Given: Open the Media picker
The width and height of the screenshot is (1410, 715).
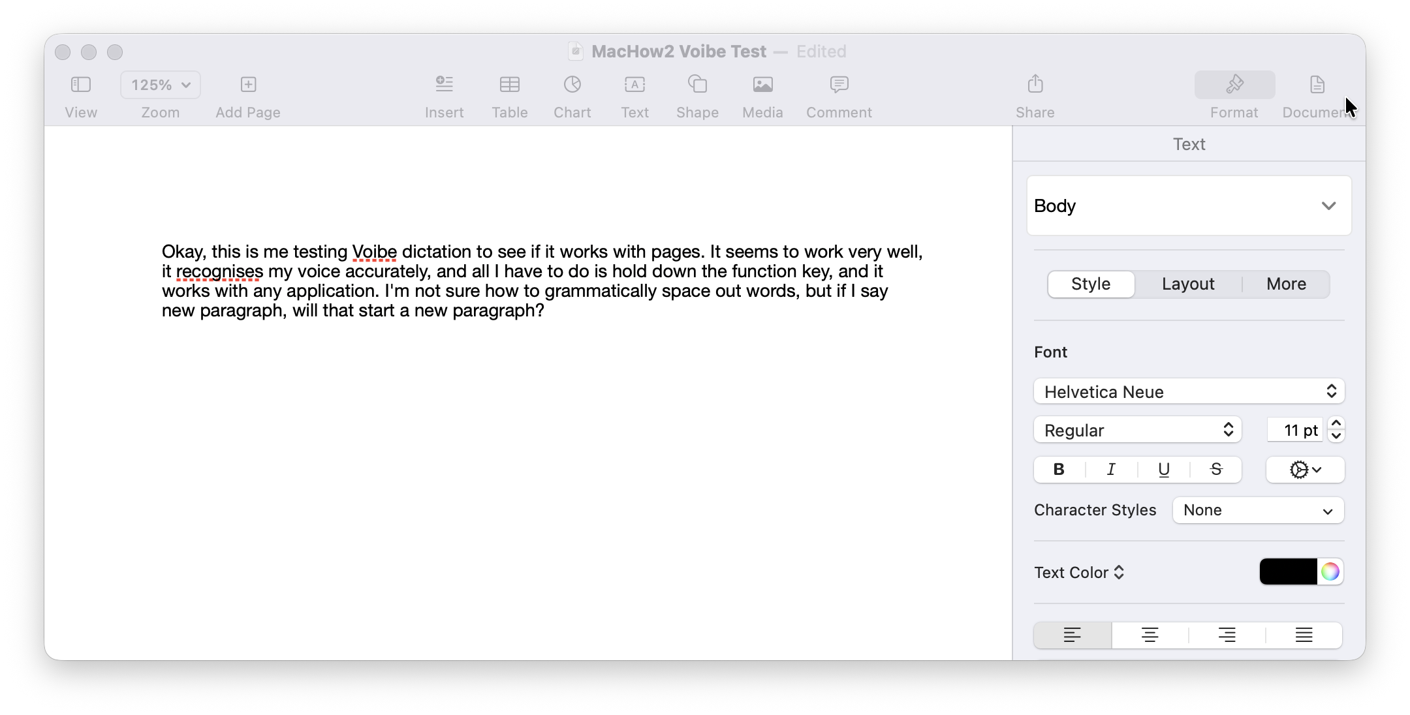Looking at the screenshot, I should [x=763, y=85].
